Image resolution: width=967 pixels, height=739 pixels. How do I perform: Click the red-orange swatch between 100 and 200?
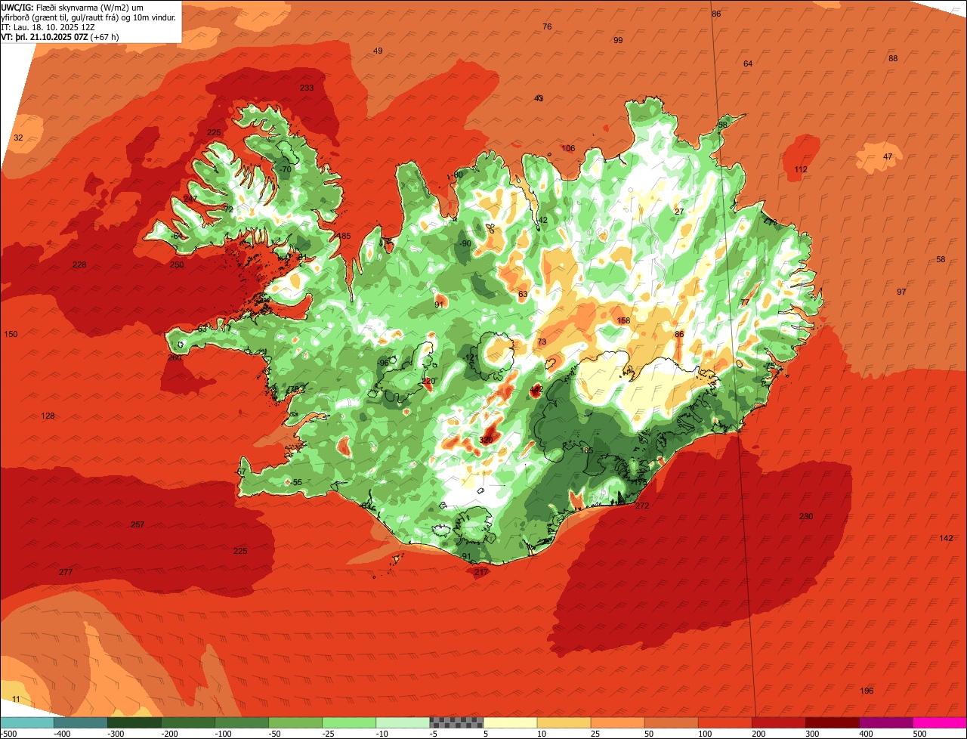pyautogui.click(x=724, y=722)
